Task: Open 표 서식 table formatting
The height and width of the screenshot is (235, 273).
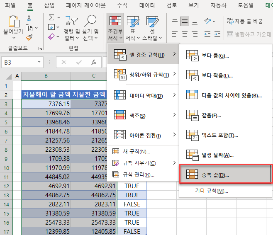Action: 133,28
